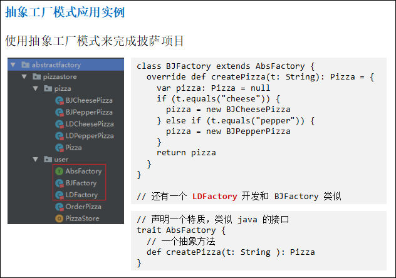The width and height of the screenshot is (396, 278).
Task: Open LDPepperPizza file in the tree
Action: click(90, 136)
